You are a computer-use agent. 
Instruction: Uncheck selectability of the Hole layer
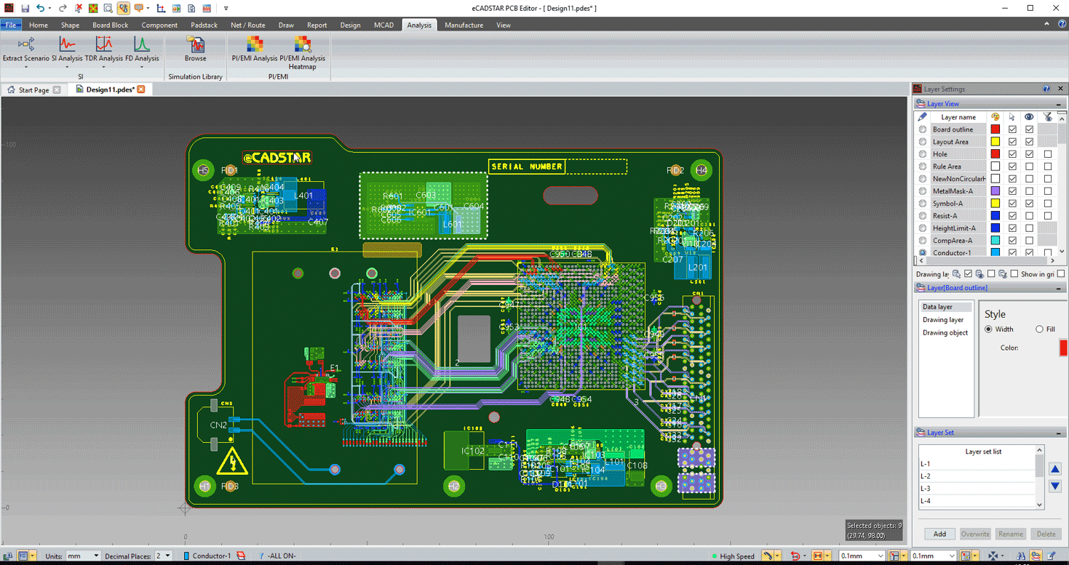tap(1012, 154)
